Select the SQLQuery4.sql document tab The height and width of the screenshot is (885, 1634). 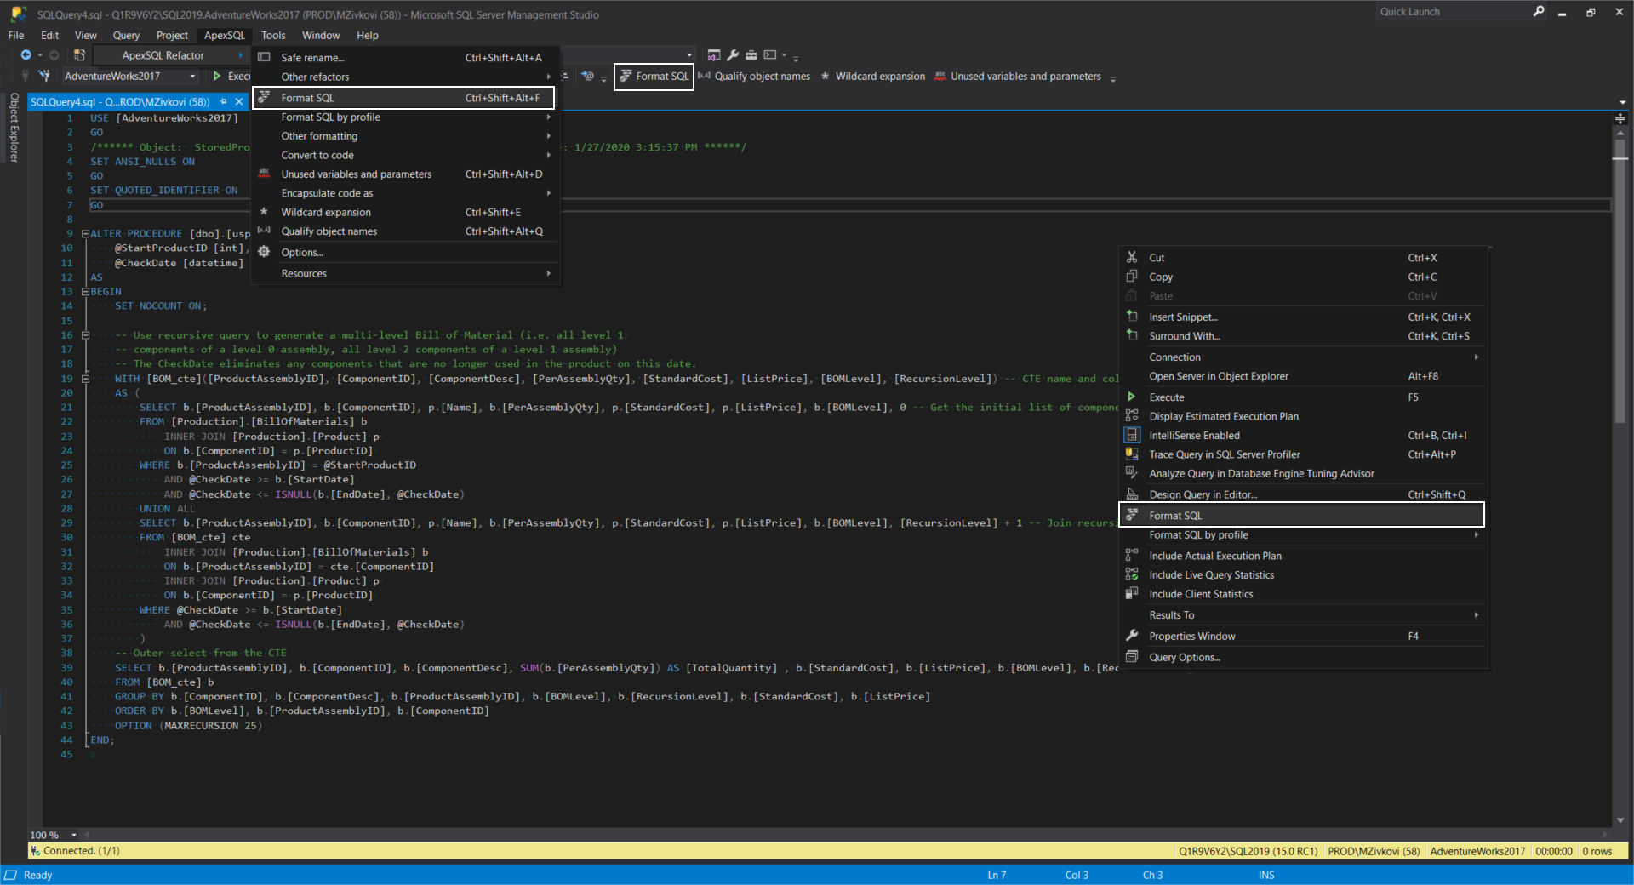(x=119, y=101)
